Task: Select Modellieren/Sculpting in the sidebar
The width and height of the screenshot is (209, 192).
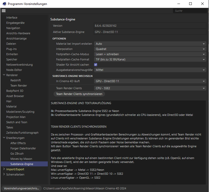Action: (20, 112)
